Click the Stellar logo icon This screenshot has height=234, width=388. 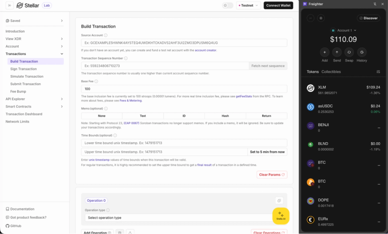(x=20, y=6)
